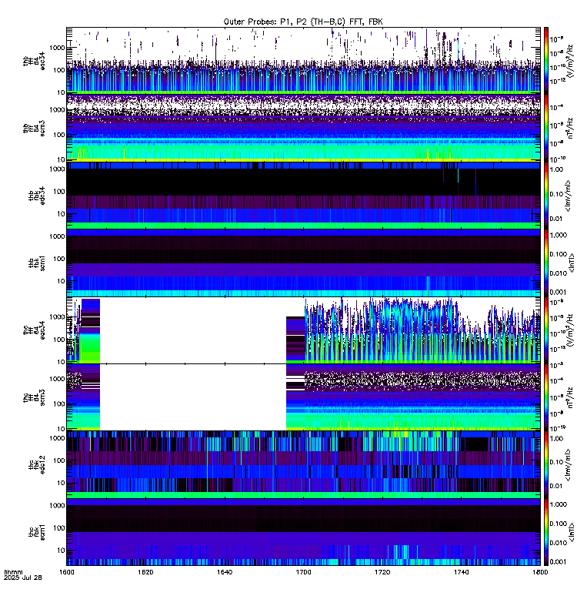
Task: Click the 1000 y-axis tick on thb fff edc34 panel
Action: [57, 48]
